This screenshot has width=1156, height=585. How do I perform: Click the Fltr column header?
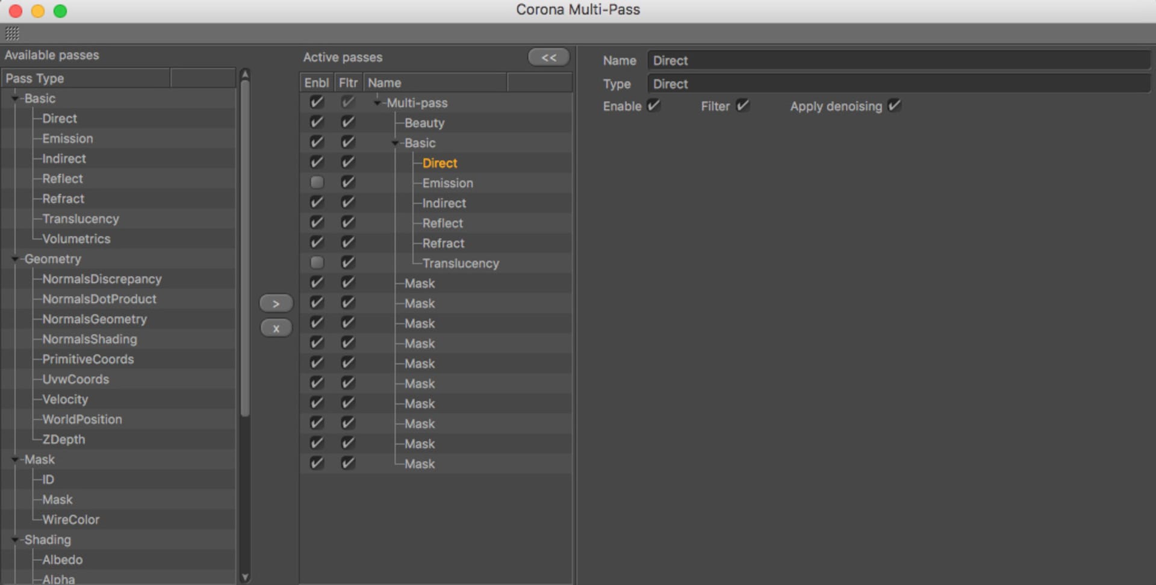click(x=348, y=82)
